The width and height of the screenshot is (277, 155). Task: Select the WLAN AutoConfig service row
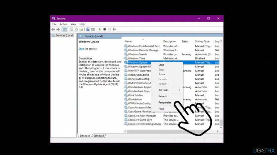172,79
